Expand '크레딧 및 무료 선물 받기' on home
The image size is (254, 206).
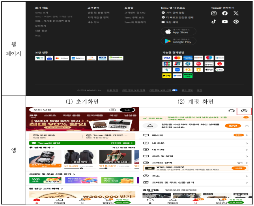tap(52, 174)
